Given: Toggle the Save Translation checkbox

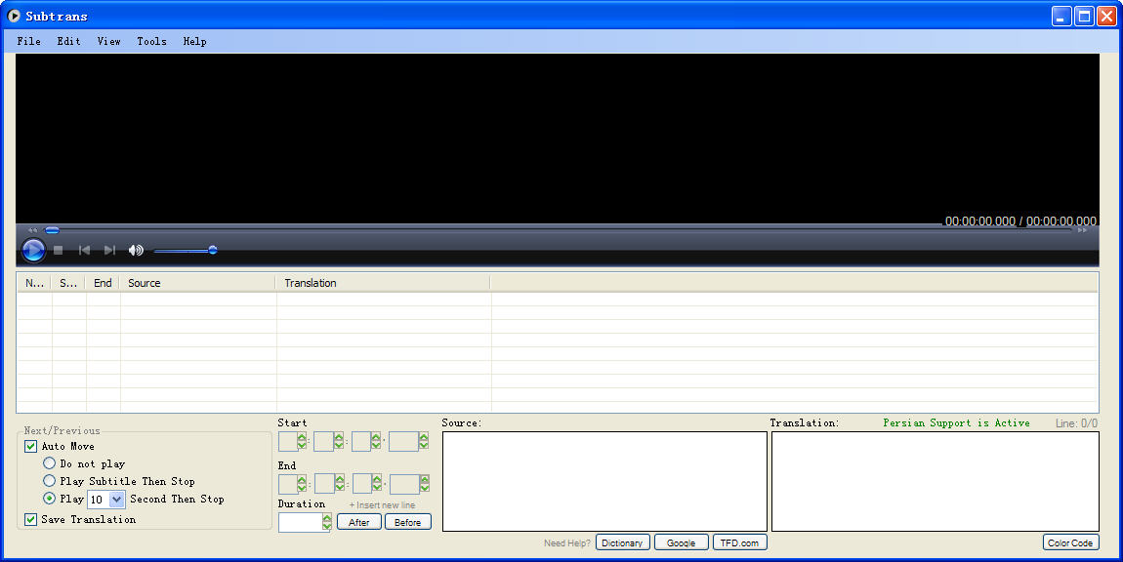Looking at the screenshot, I should (31, 519).
